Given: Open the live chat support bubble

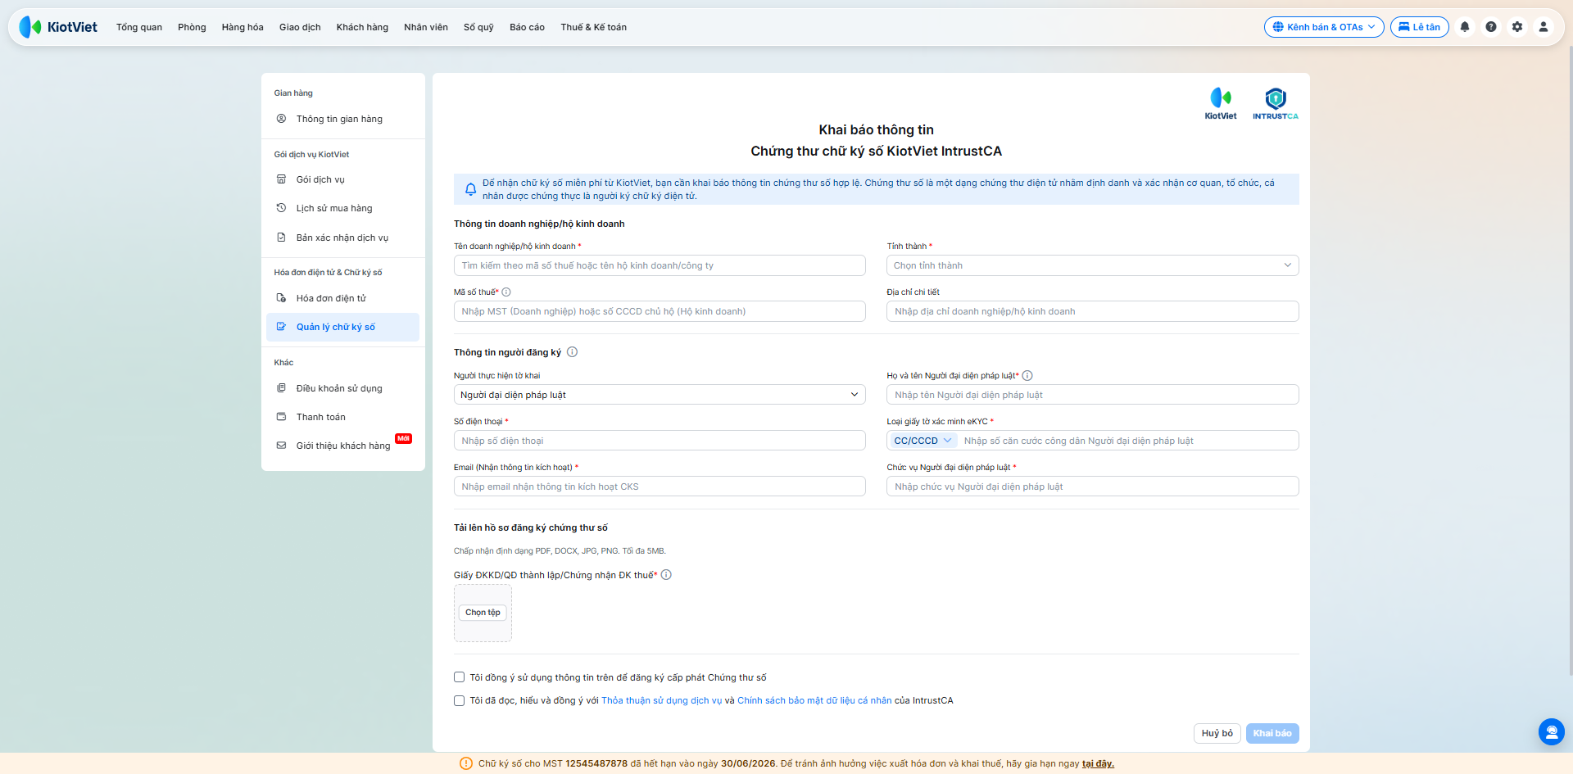Looking at the screenshot, I should [1552, 731].
